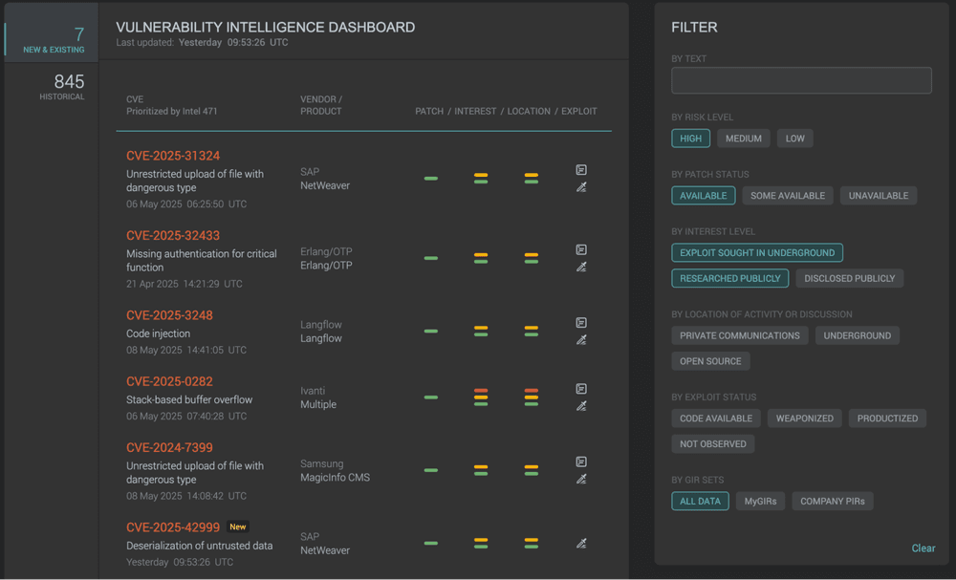
Task: Open CVE-2025-0282 details link
Action: (169, 382)
